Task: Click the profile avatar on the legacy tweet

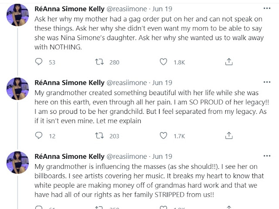Action: tap(18, 93)
